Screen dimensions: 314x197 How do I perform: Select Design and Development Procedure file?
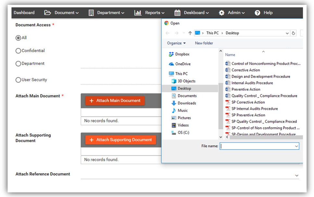pos(258,76)
